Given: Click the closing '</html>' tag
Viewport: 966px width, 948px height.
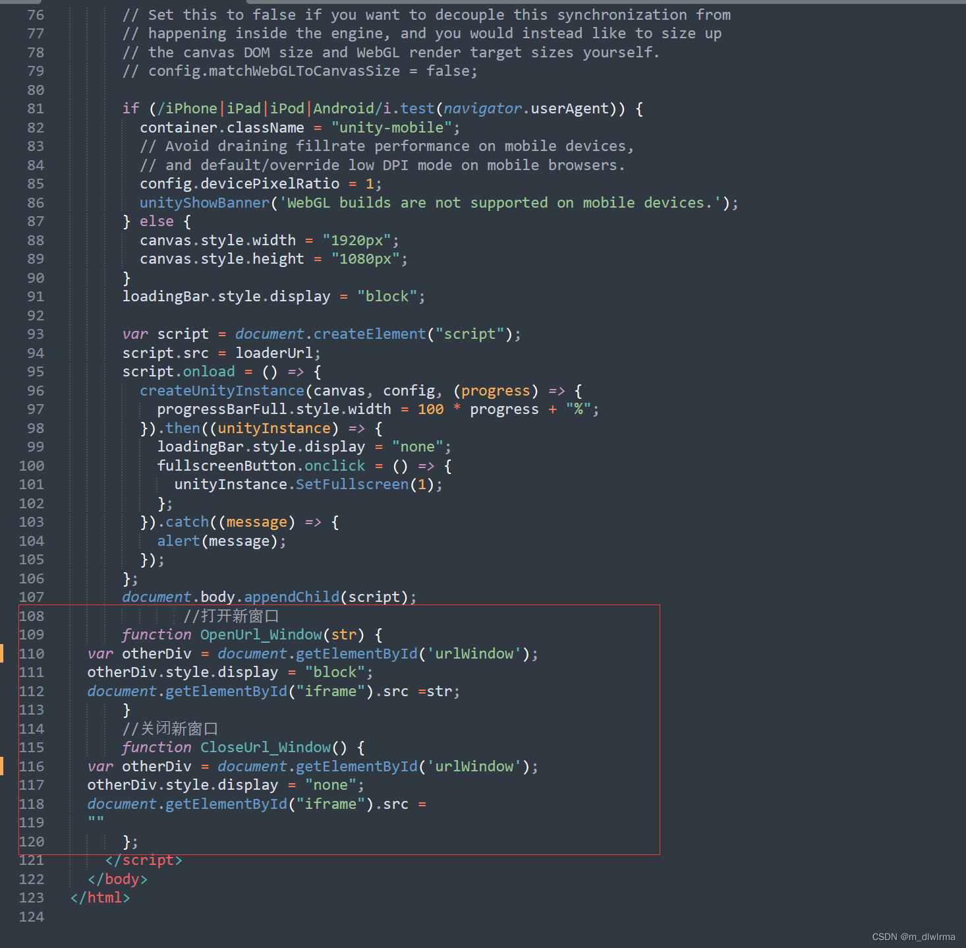Looking at the screenshot, I should (100, 898).
